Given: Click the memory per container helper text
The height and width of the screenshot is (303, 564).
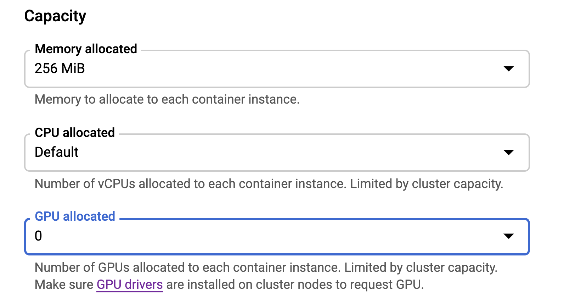Looking at the screenshot, I should click(167, 99).
